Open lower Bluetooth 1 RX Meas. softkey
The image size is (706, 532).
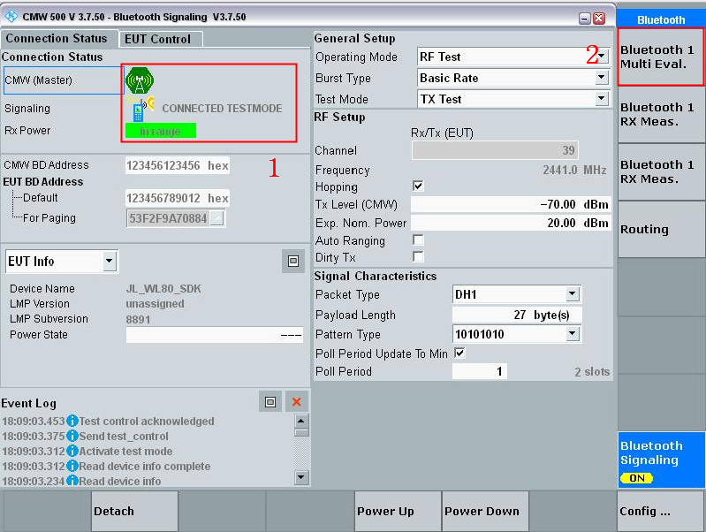[x=661, y=171]
